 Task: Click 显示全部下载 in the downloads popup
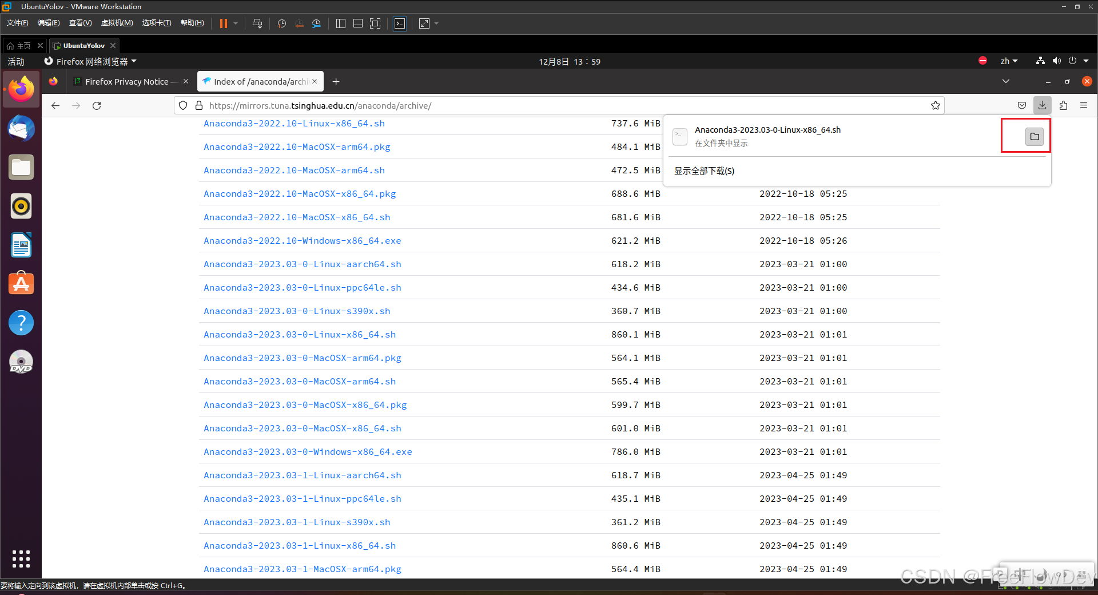click(x=704, y=170)
